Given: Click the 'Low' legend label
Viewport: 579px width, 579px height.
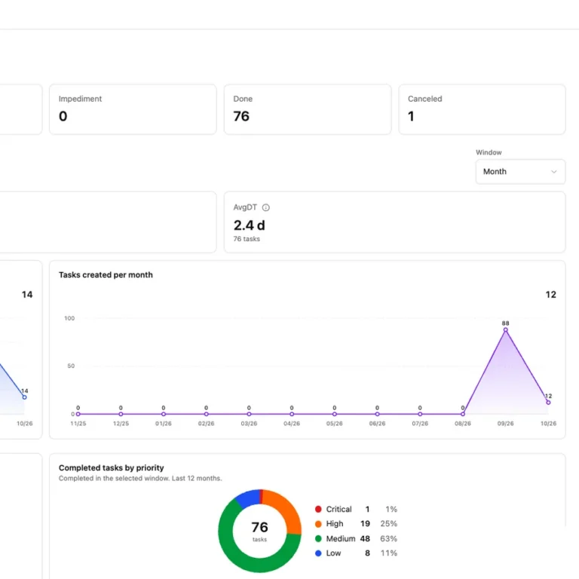Looking at the screenshot, I should (333, 553).
